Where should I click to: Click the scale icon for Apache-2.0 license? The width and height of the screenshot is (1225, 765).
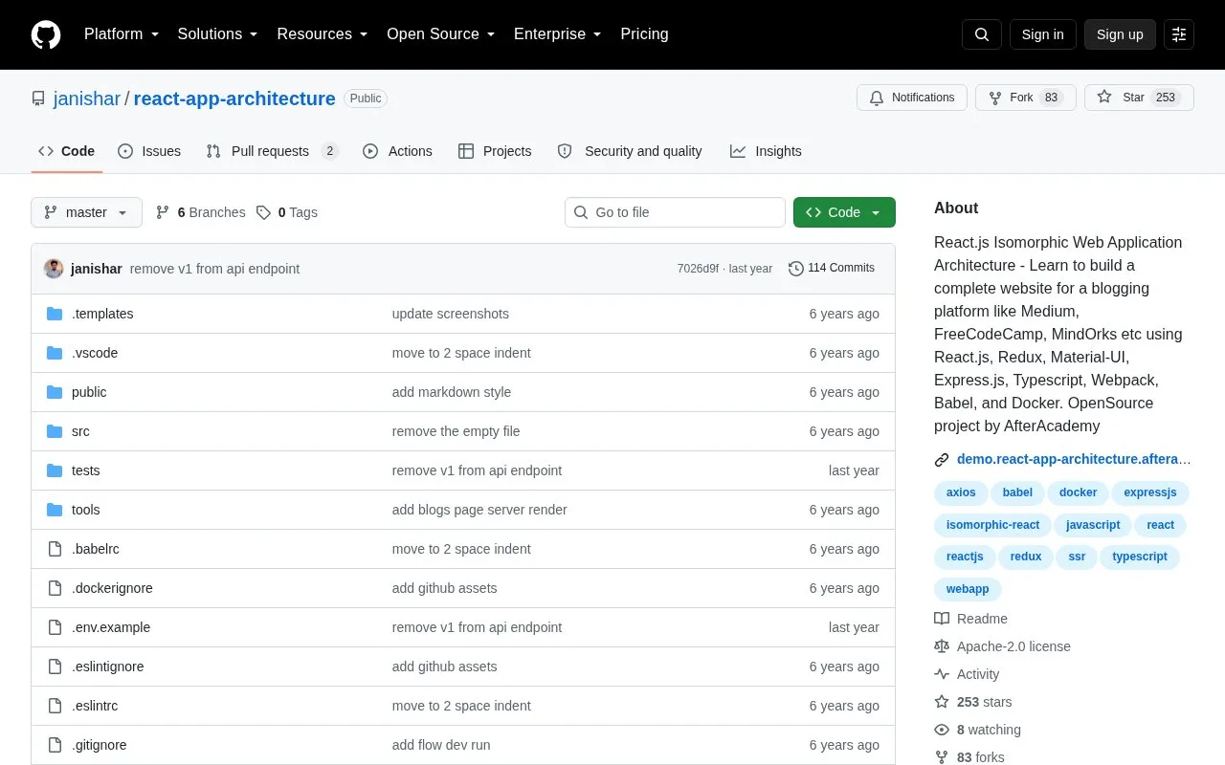coord(942,646)
